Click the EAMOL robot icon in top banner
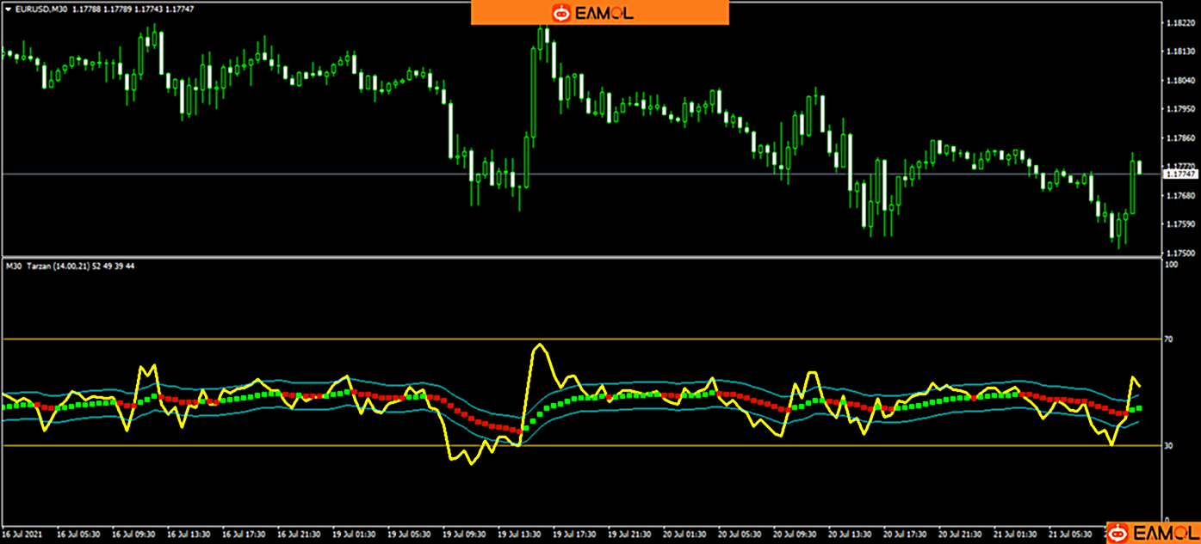This screenshot has width=1201, height=544. pyautogui.click(x=561, y=13)
